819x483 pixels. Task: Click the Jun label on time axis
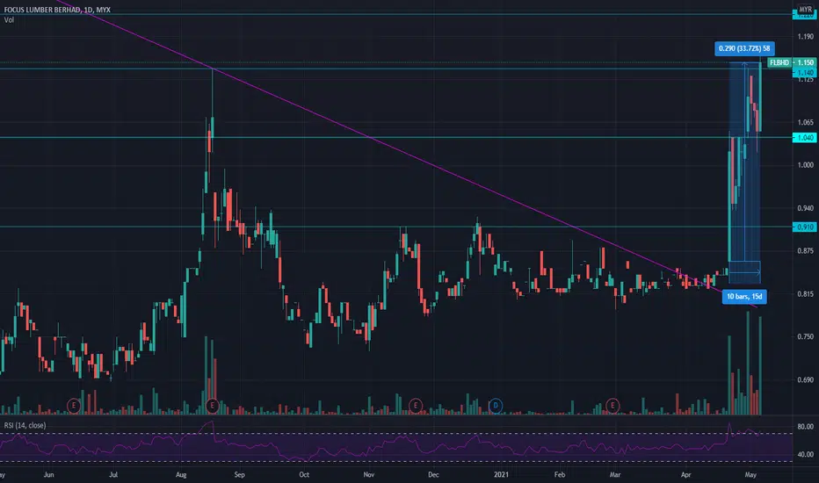point(48,474)
